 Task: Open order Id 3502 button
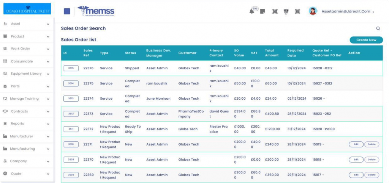(x=71, y=175)
